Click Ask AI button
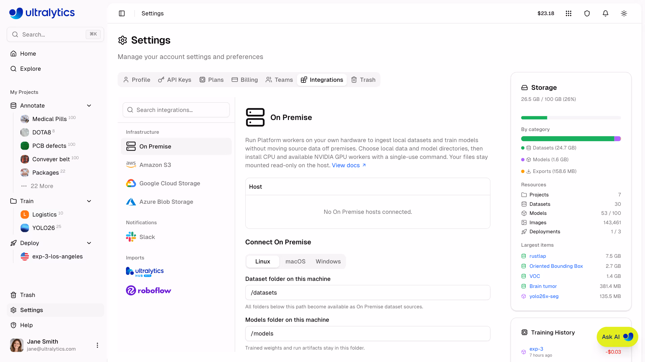Viewport: 645px width, 362px height. coord(617,337)
